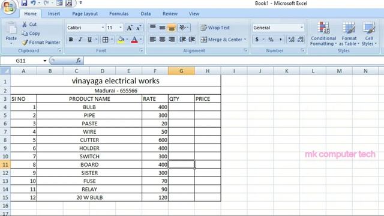The image size is (384, 216).
Task: Apply cell borders button
Action: 106,40
